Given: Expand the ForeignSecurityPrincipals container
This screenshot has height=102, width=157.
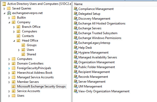Looking at the screenshot, I should pos(9,68).
